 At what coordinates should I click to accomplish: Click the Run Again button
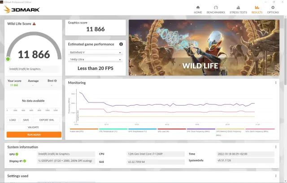(x=34, y=134)
